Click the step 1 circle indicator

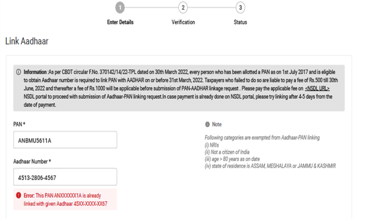point(120,8)
